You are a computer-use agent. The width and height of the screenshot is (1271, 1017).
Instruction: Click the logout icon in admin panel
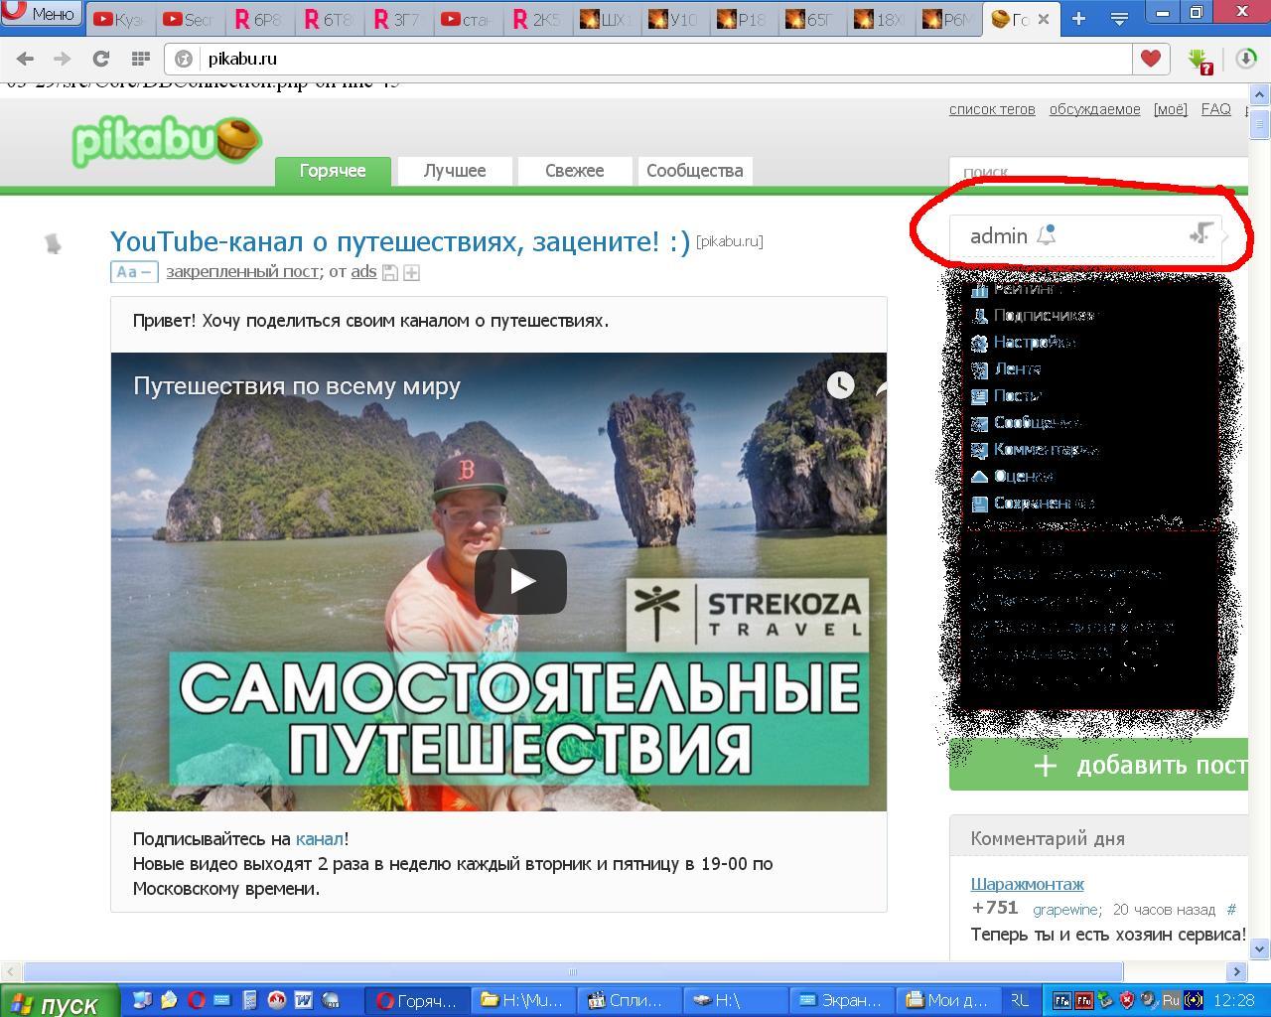pos(1200,234)
